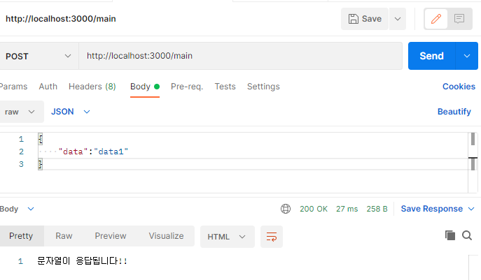Viewport: 481px width, 280px height.
Task: Copy the response with the copy icon
Action: [450, 235]
